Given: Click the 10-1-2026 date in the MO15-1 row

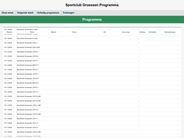Looking at the screenshot, I should click(8, 83).
